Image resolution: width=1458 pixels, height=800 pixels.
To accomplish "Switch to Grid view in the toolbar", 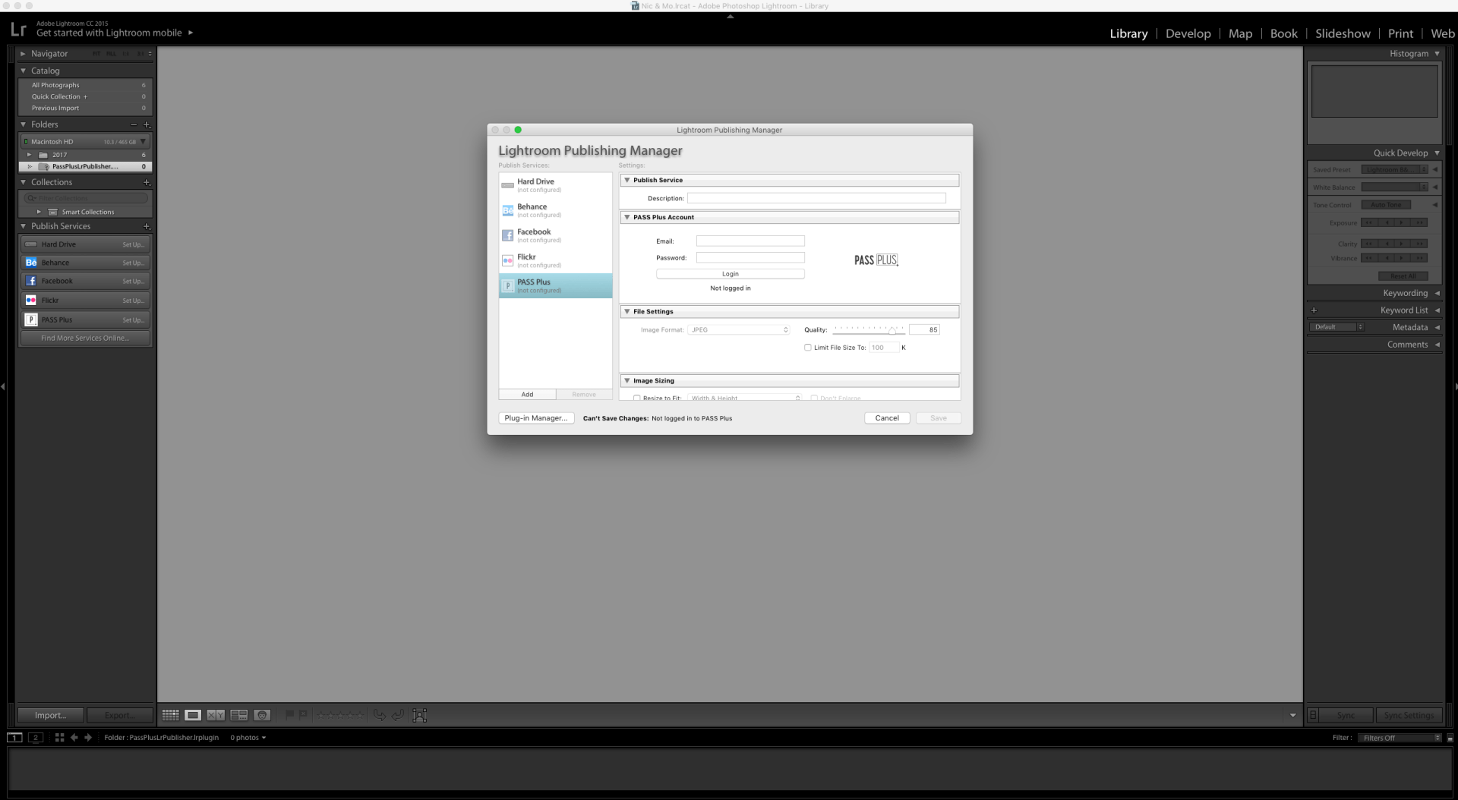I will click(170, 715).
